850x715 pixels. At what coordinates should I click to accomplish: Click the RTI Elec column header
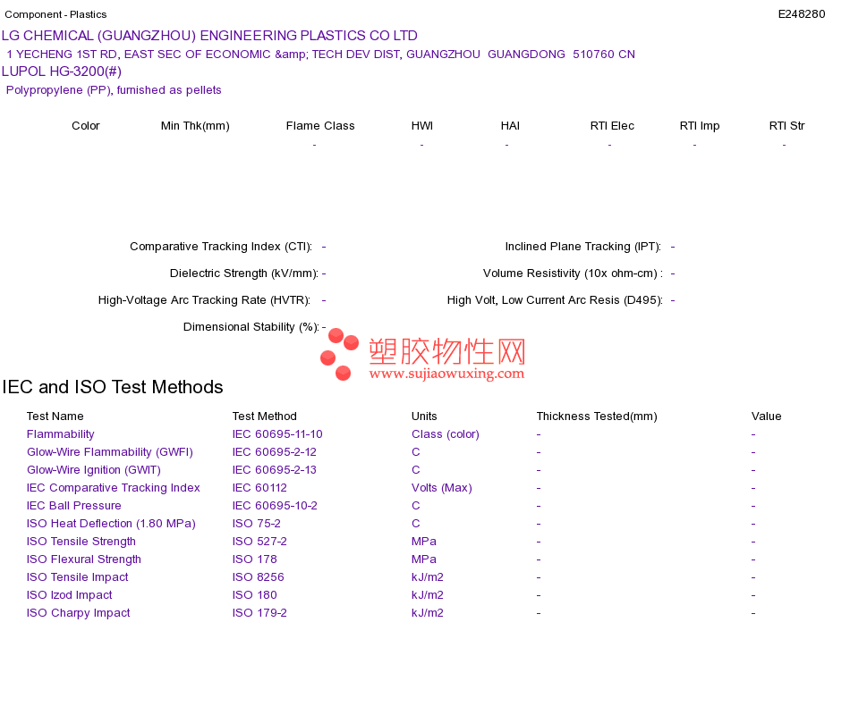pyautogui.click(x=612, y=126)
